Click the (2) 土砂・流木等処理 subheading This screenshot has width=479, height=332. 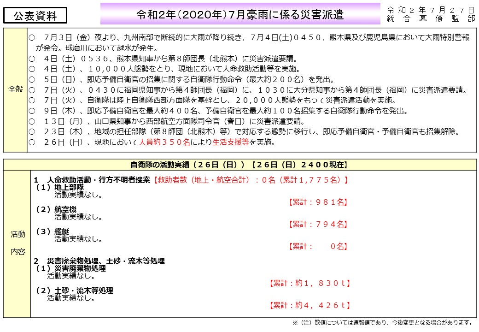click(75, 290)
